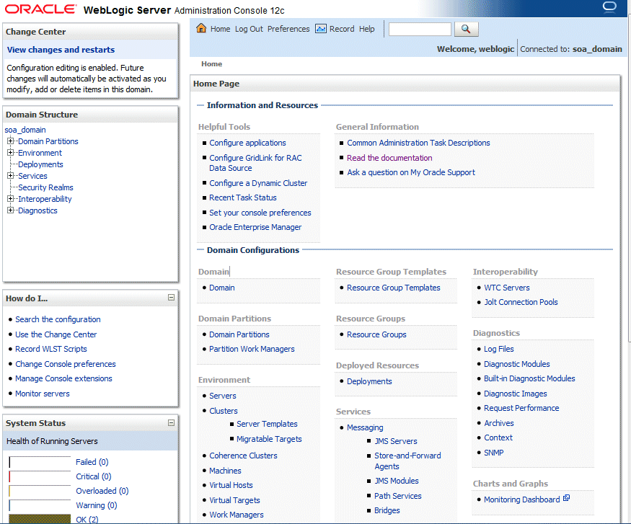The image size is (631, 524).
Task: Open Warning (0) status link
Action: coord(97,505)
